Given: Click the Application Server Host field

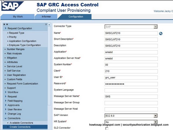Looking at the screenshot, I should 131,59.
